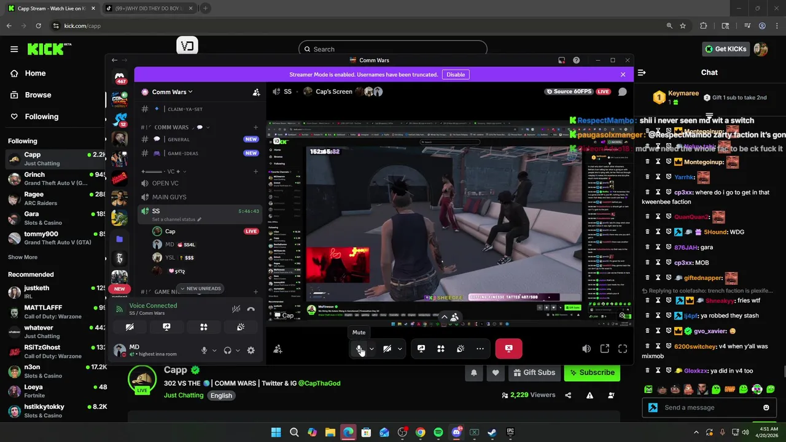Open Gift Subs for Capp
This screenshot has width=786, height=442.
pyautogui.click(x=533, y=372)
